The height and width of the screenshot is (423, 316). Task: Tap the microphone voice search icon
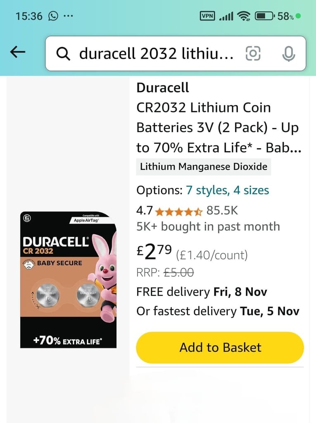[x=288, y=54]
